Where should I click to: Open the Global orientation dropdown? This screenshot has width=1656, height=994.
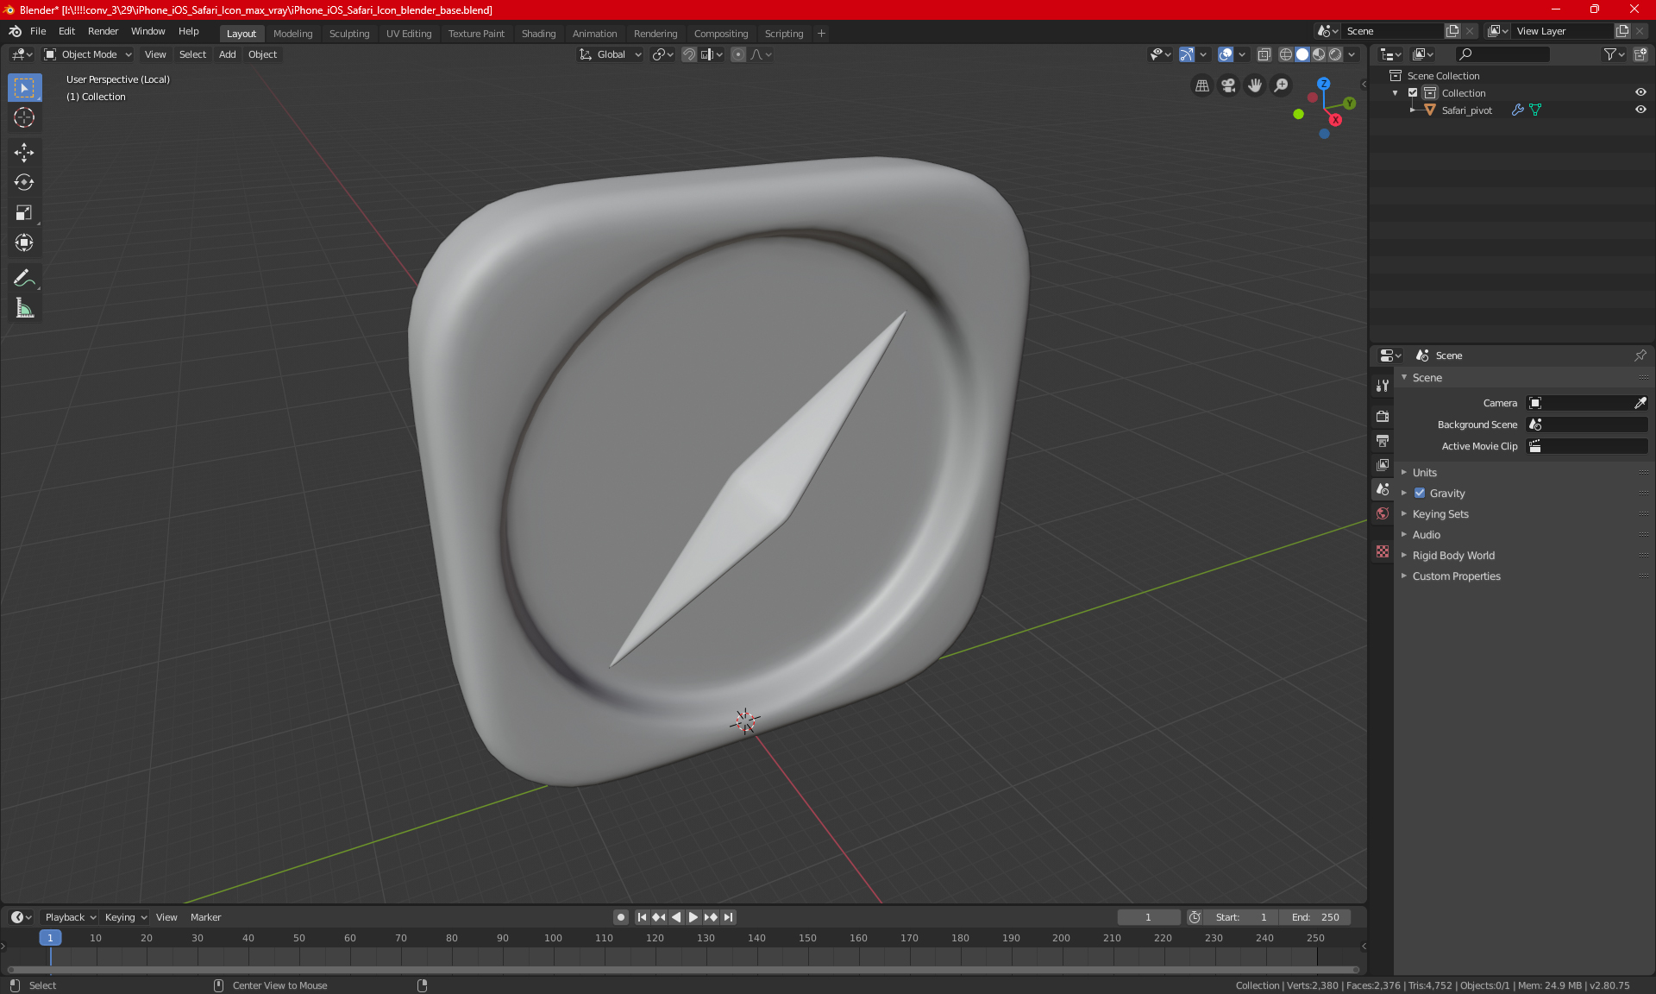[x=610, y=54]
